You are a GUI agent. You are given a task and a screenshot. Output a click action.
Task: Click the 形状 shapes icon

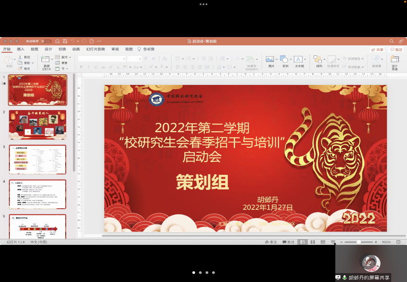tap(285, 60)
